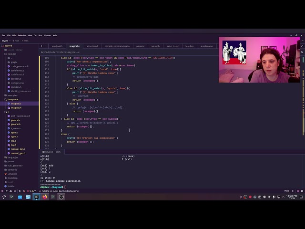Switch to the parser.c tab
Viewport: 305px width, 229px height.
coord(140,46)
